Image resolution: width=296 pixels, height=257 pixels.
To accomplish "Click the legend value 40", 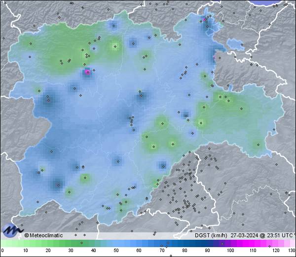I will [x=93, y=251].
